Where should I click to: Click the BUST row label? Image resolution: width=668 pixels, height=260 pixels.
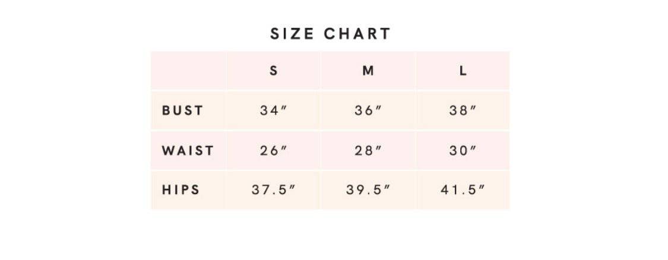tap(183, 110)
